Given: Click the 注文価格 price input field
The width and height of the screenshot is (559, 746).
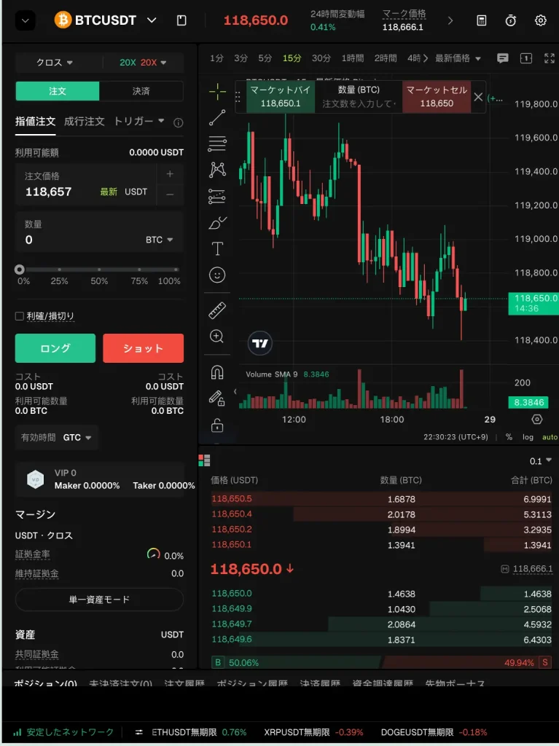Looking at the screenshot, I should (86, 184).
